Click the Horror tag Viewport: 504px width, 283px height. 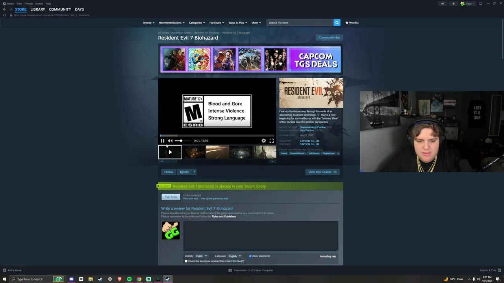pyautogui.click(x=284, y=153)
